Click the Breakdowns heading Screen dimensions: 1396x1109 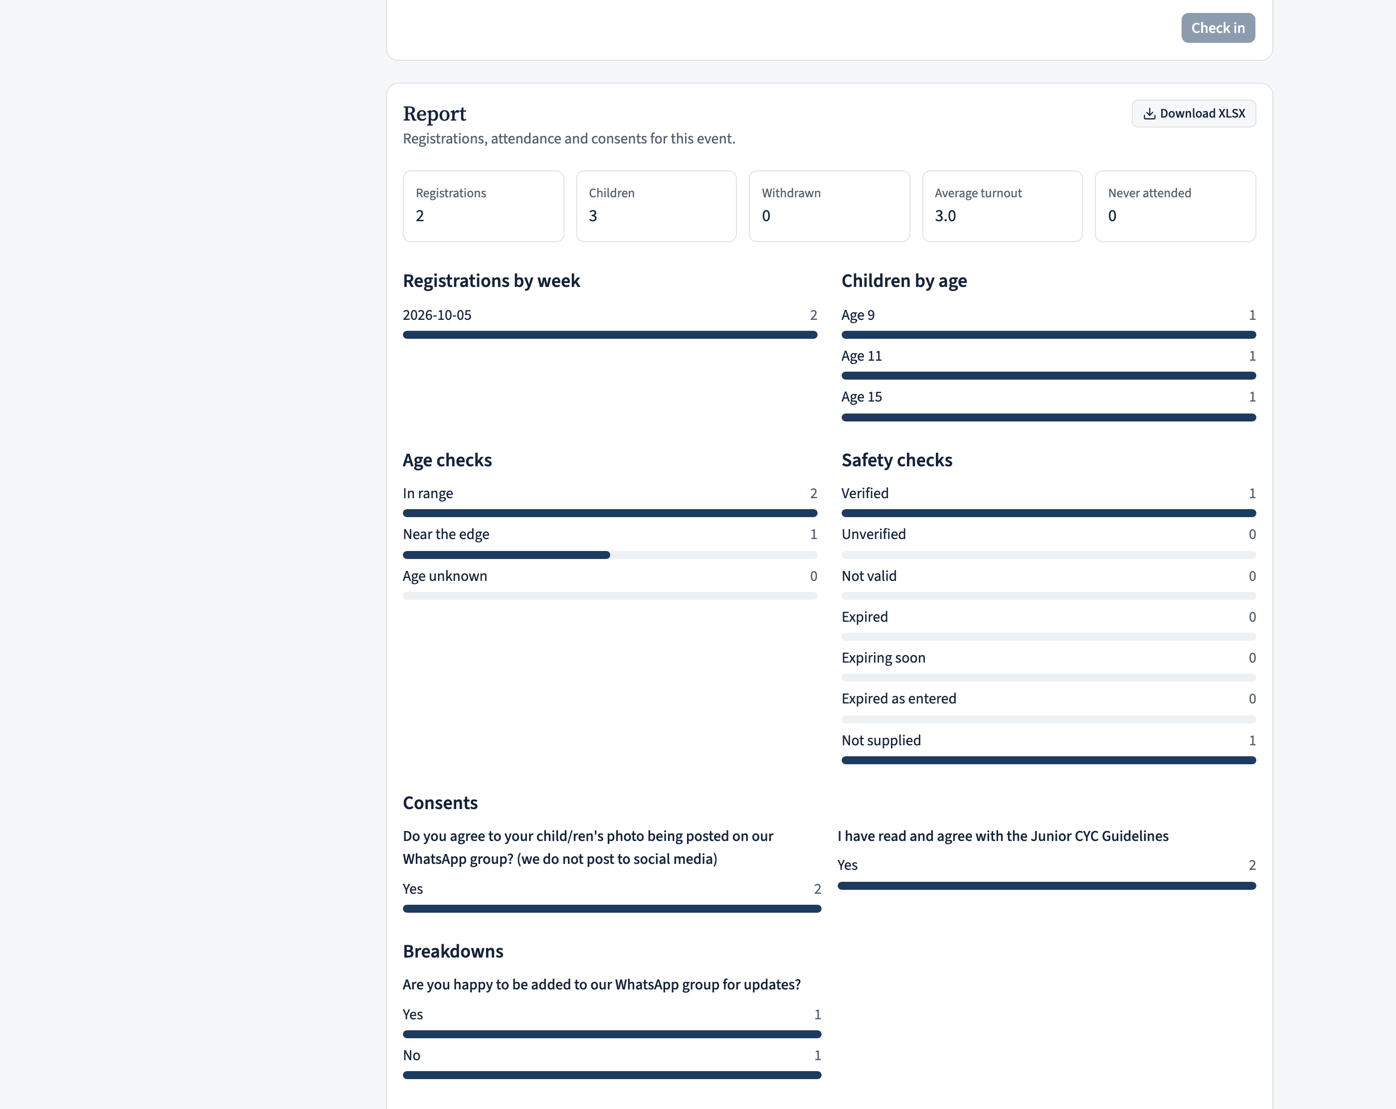coord(453,951)
